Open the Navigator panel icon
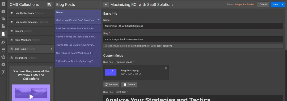The width and height of the screenshot is (287, 101). click(3, 19)
